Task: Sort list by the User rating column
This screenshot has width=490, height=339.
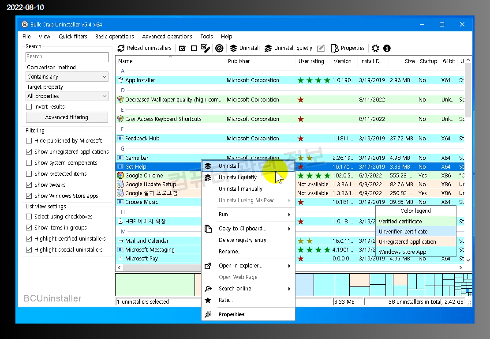Action: click(313, 61)
